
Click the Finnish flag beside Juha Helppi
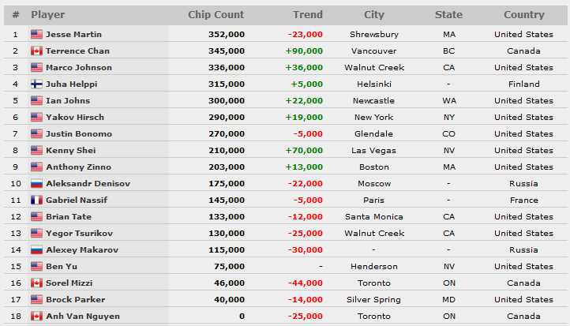click(36, 84)
